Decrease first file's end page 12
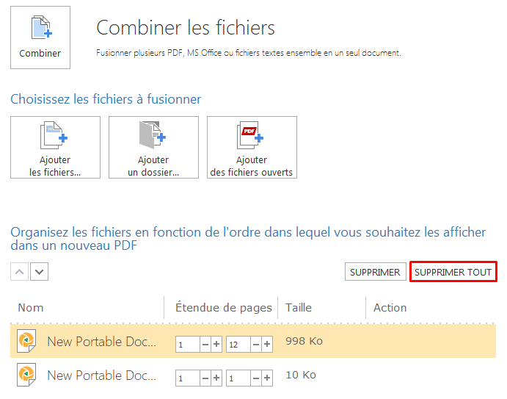 256,345
